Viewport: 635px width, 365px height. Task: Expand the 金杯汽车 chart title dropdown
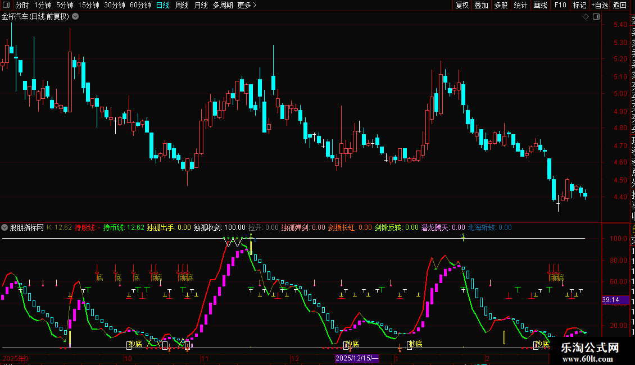click(75, 17)
